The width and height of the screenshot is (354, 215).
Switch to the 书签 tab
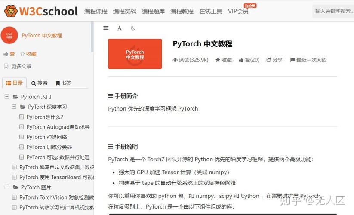tap(63, 83)
